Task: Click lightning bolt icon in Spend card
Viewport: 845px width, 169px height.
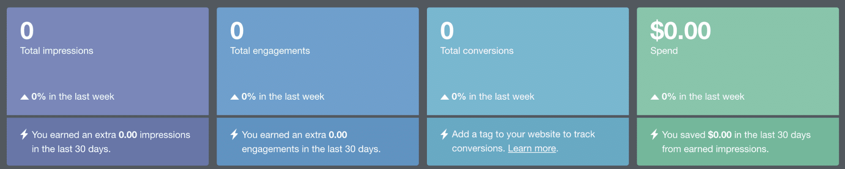Action: [654, 134]
